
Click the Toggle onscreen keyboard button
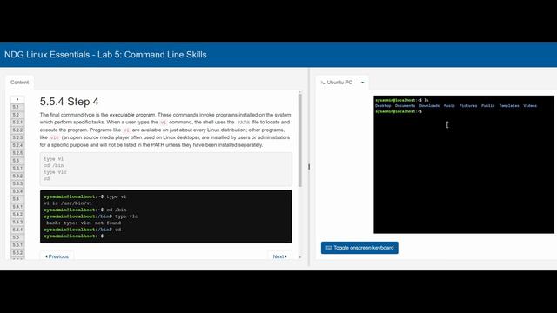click(359, 248)
